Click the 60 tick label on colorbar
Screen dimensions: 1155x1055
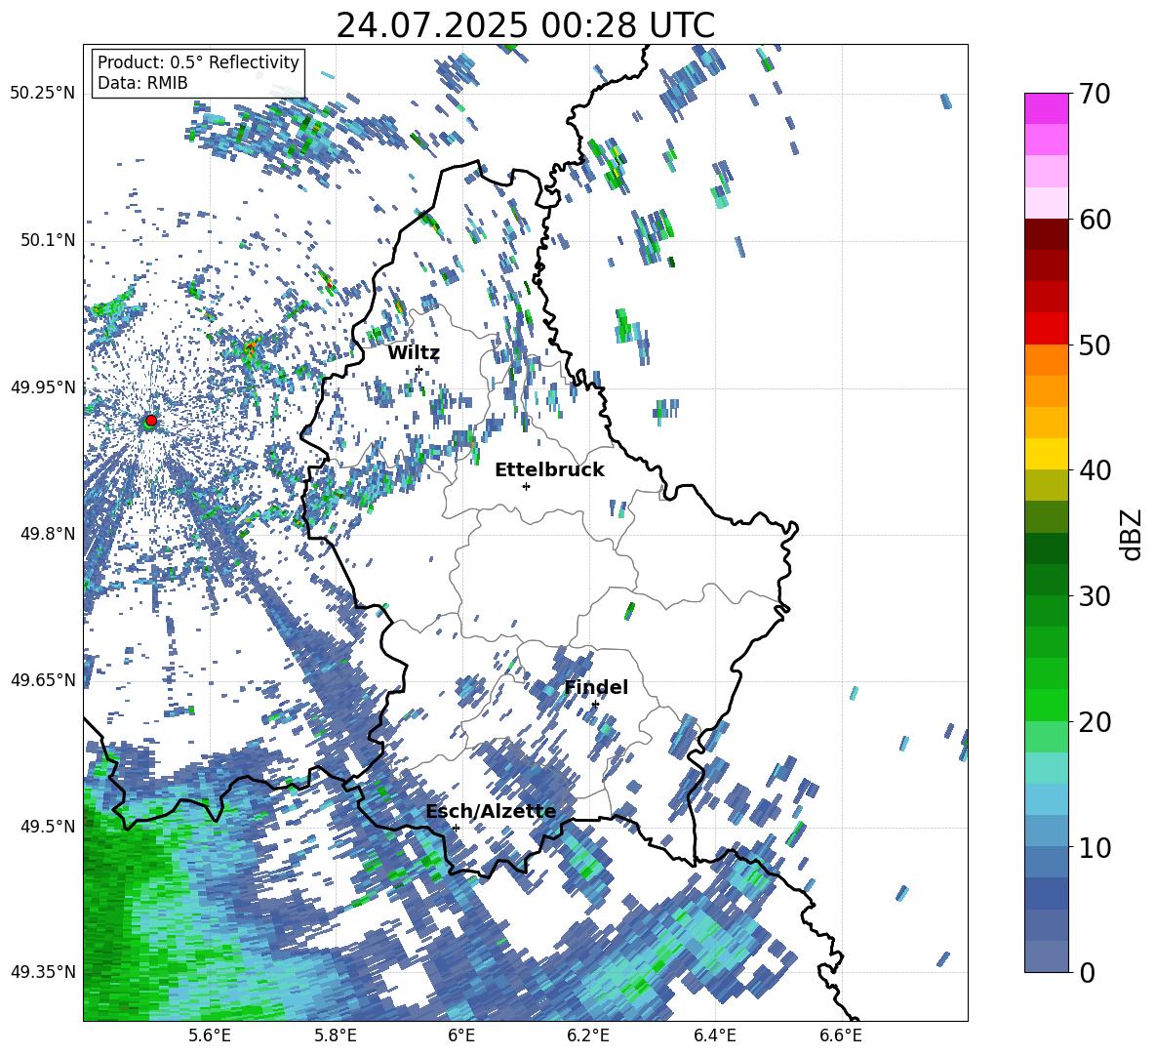coord(1095,220)
